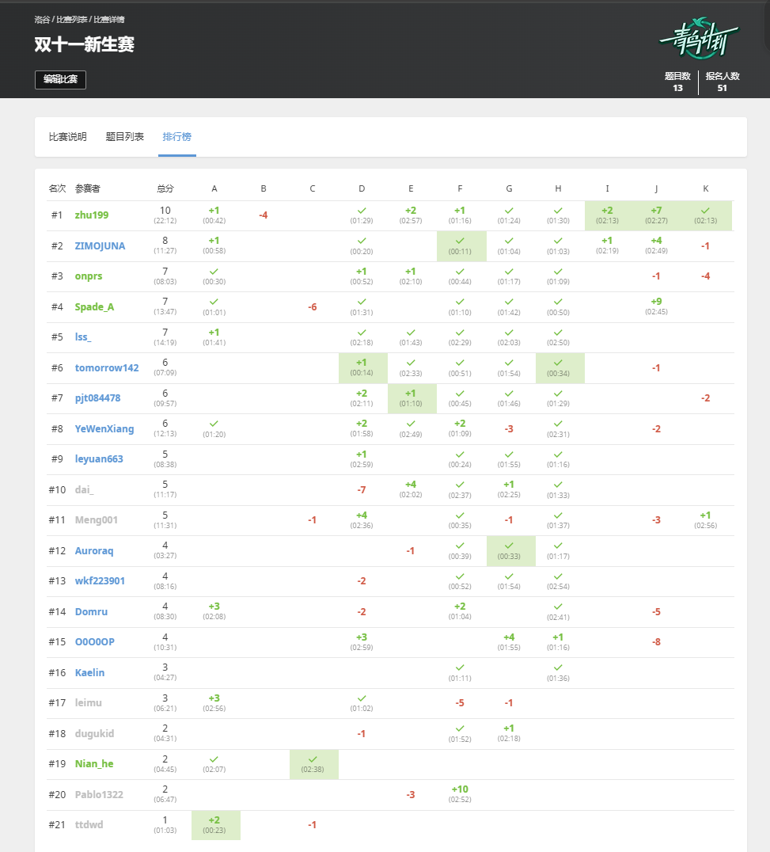Click onprs's checkmark in column A
The height and width of the screenshot is (852, 770).
click(x=214, y=272)
